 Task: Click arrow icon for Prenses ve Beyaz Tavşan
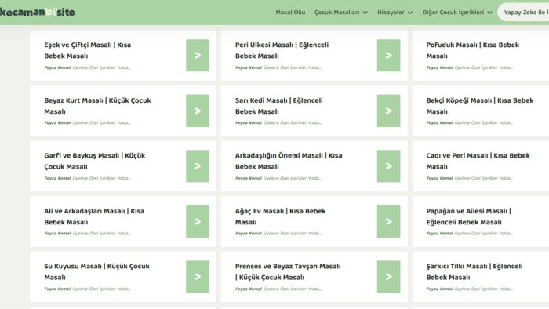[x=389, y=277]
